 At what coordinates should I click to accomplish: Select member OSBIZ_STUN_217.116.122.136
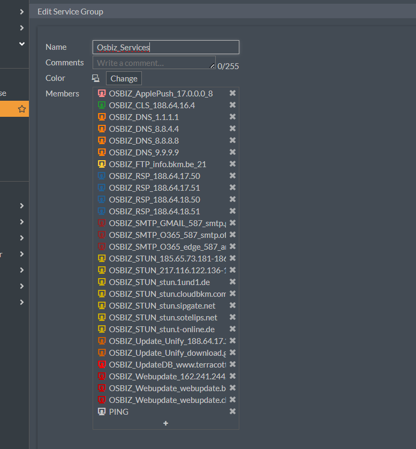point(168,271)
